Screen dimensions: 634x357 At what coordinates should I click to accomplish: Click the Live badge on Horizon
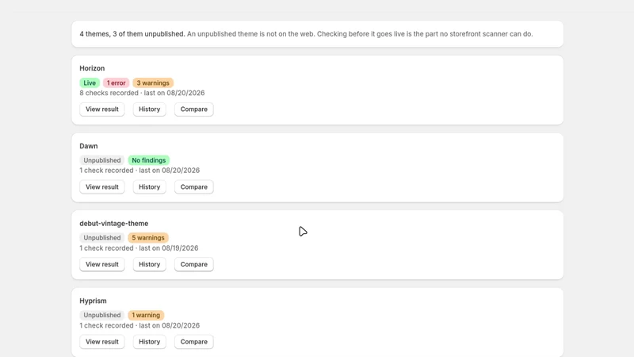click(90, 83)
